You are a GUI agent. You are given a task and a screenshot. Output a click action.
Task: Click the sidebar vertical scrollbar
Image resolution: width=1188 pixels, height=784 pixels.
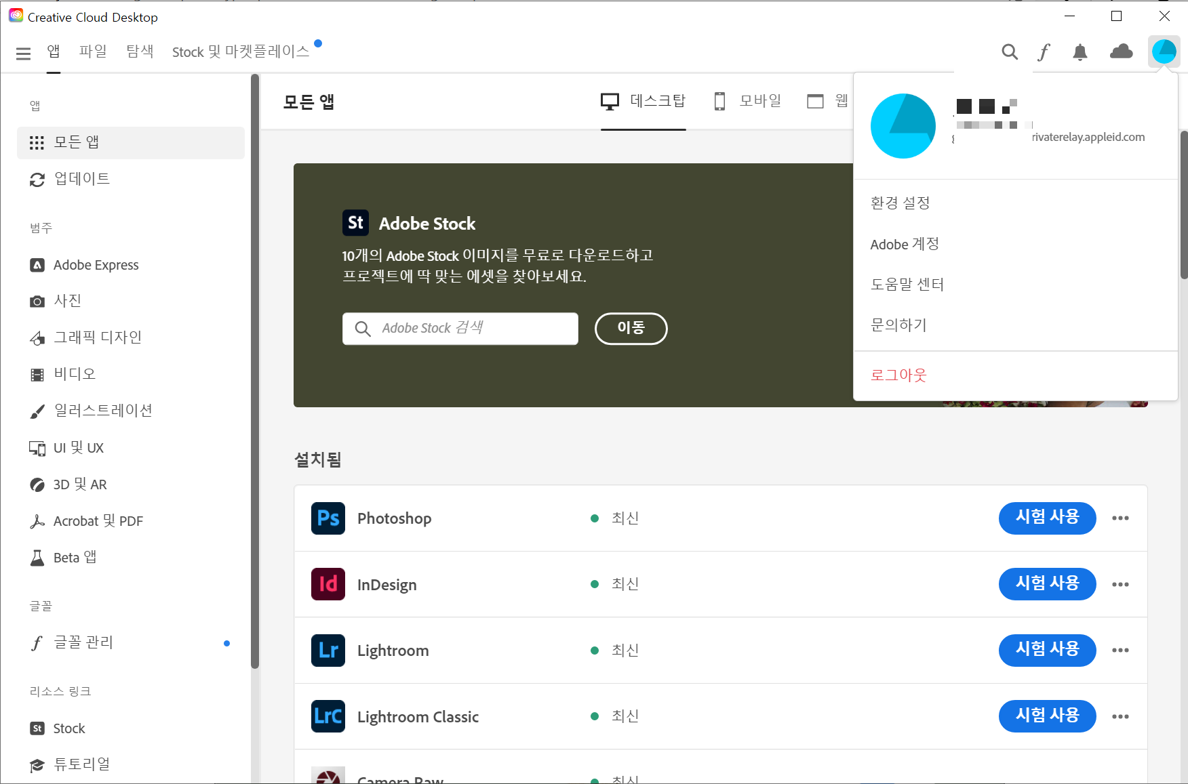255,371
